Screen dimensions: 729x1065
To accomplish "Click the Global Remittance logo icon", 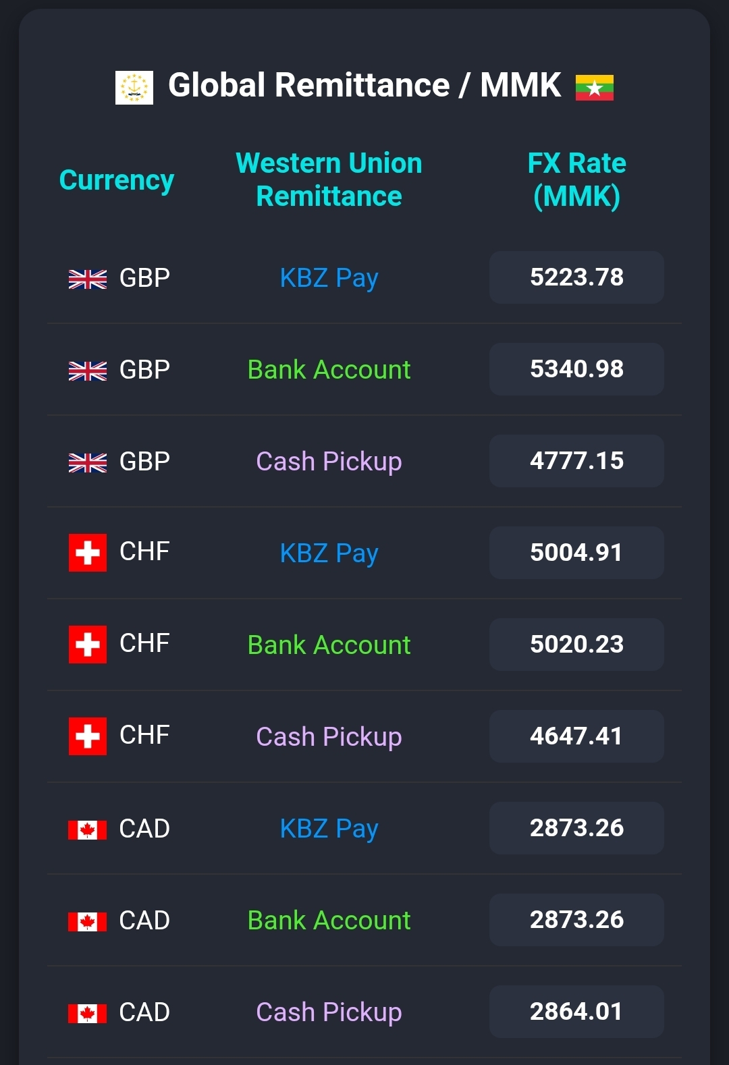I will (134, 87).
